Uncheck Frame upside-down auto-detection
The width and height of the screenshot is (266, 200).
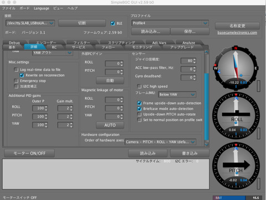[140, 103]
